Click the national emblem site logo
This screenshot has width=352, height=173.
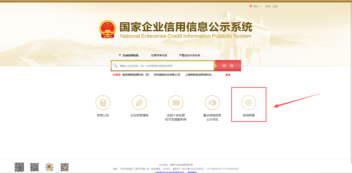tap(108, 28)
